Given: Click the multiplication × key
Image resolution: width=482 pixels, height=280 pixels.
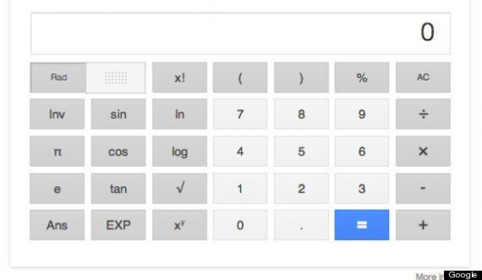Looking at the screenshot, I should pyautogui.click(x=422, y=151).
